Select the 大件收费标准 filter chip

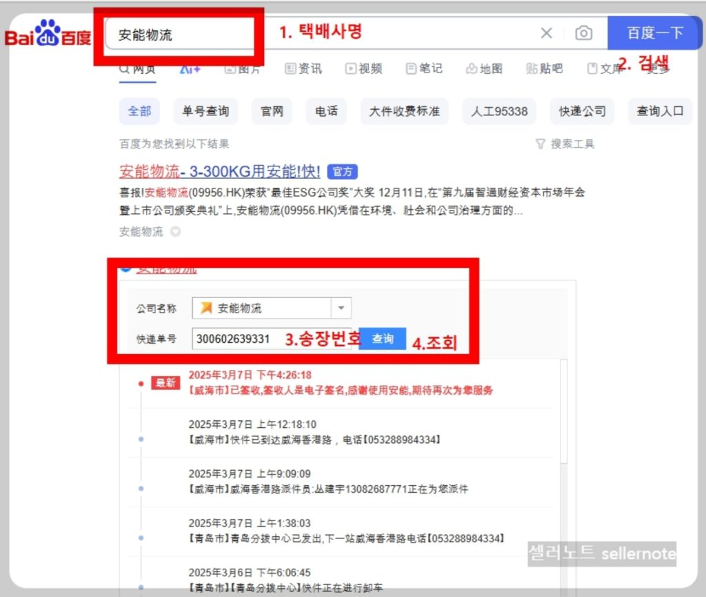click(404, 111)
